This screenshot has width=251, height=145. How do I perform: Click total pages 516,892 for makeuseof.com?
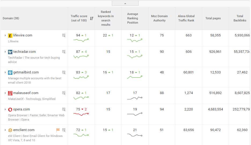(215, 93)
